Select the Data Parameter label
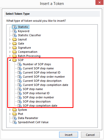 28,118
